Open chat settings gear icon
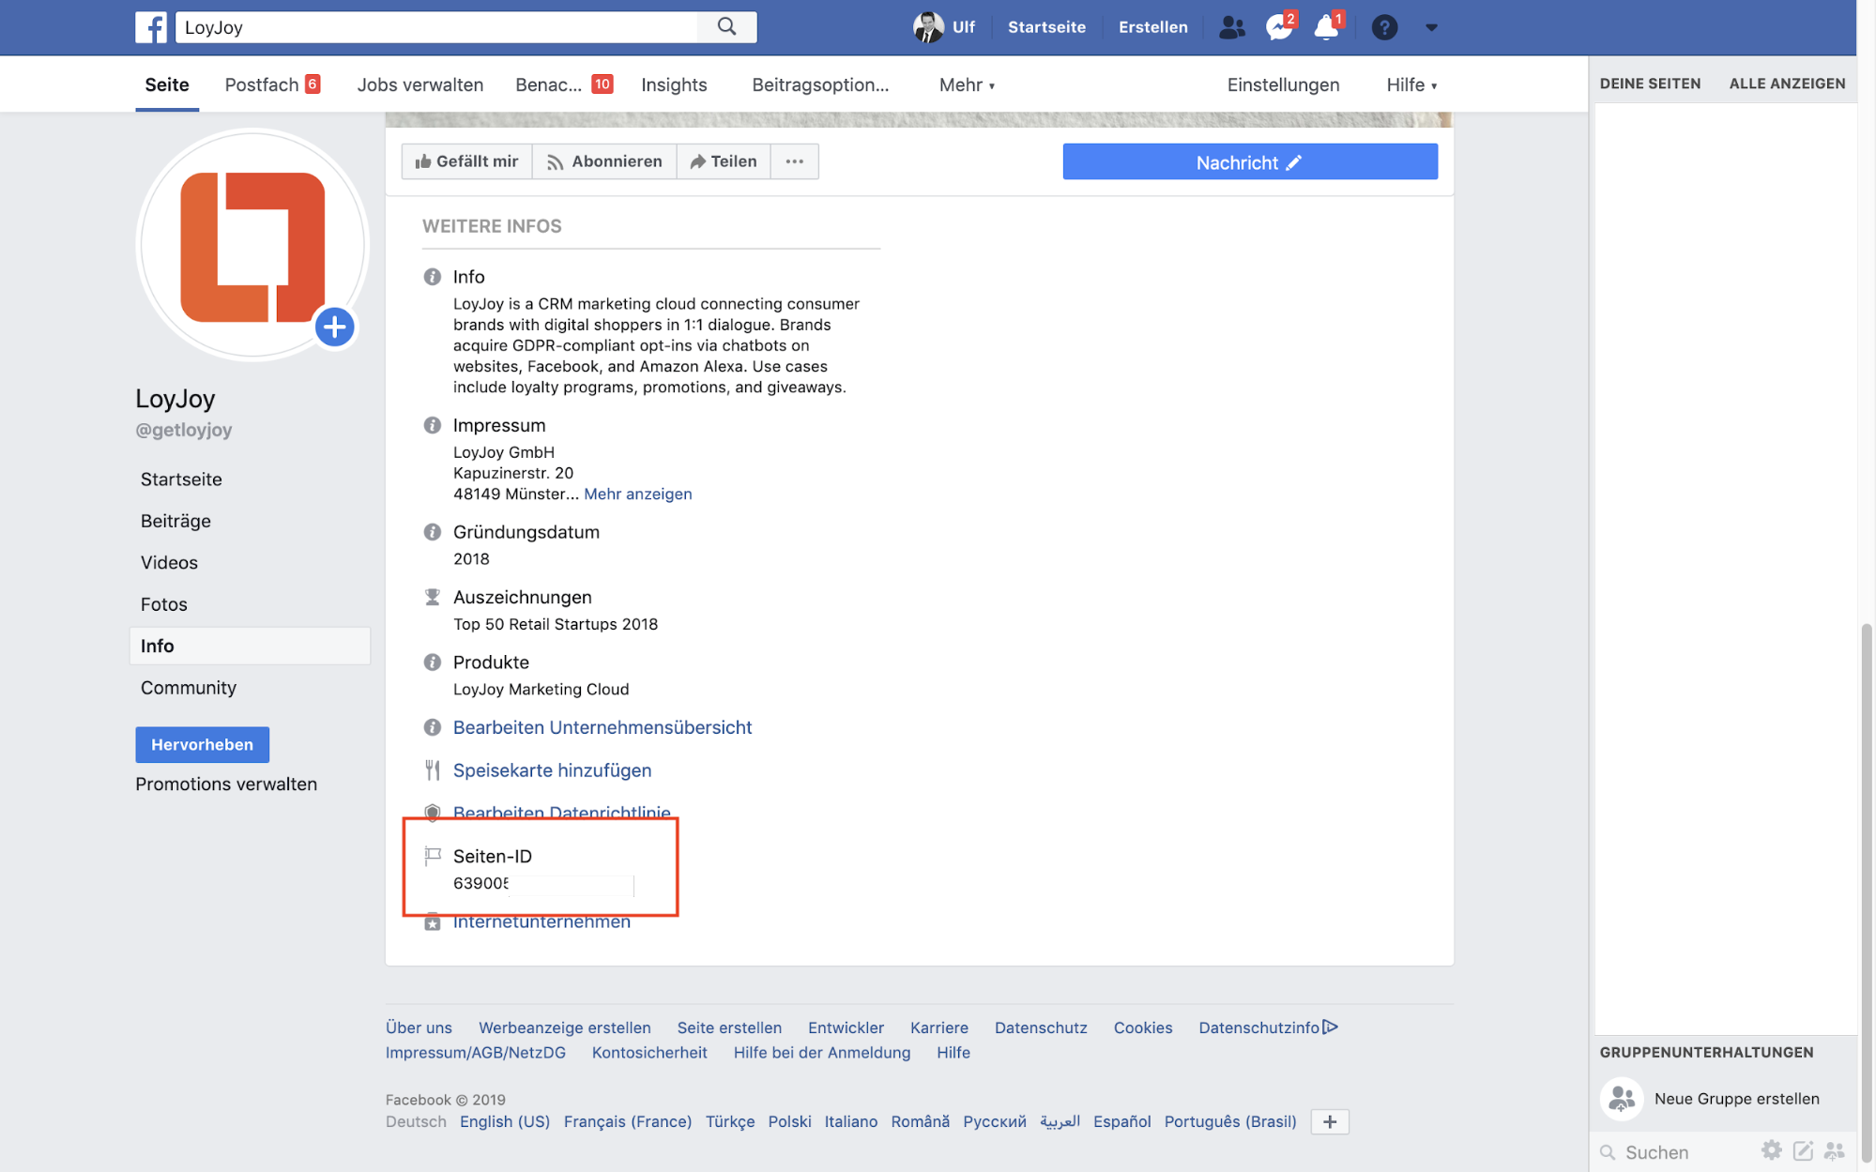 pos(1771,1150)
